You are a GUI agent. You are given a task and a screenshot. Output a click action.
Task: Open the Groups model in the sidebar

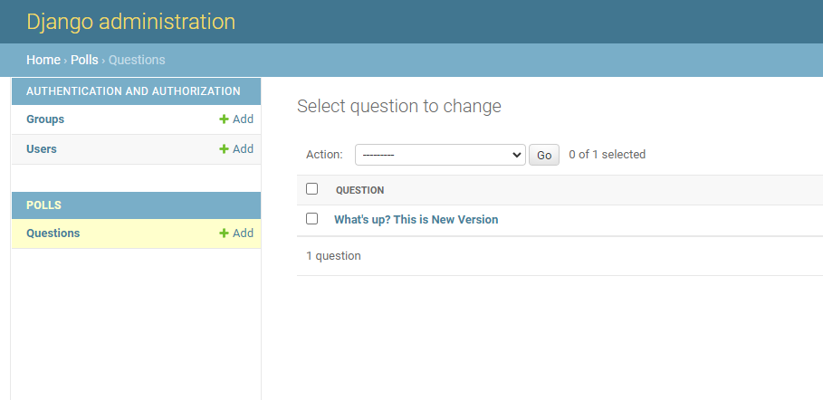[x=45, y=119]
